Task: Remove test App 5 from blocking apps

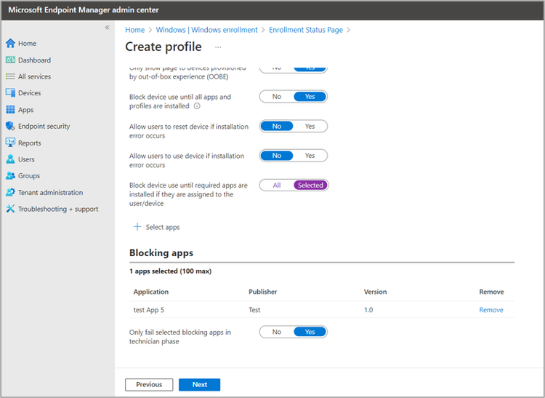Action: point(491,310)
